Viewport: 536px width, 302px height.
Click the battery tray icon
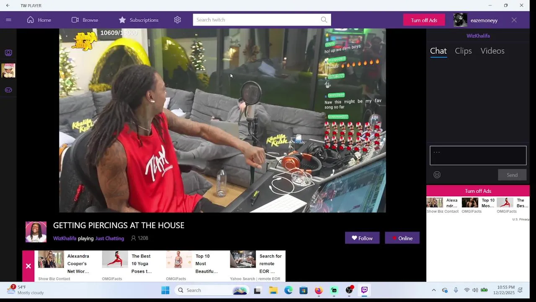coord(484,290)
